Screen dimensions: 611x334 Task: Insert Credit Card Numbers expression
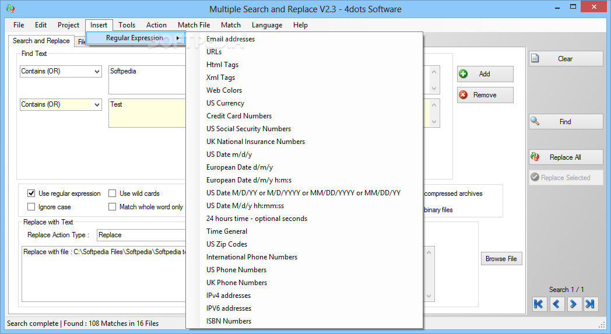pyautogui.click(x=304, y=116)
